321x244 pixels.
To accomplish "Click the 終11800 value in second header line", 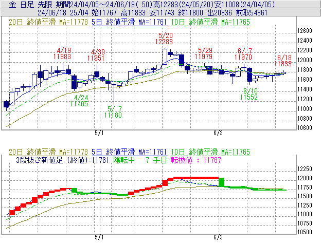I will (191, 13).
